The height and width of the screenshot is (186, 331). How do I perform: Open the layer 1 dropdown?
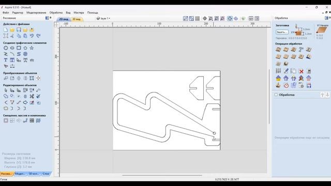pos(103,19)
